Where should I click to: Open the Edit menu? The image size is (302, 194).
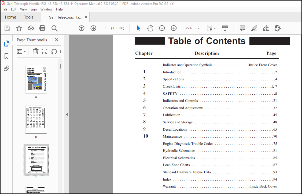(13, 9)
